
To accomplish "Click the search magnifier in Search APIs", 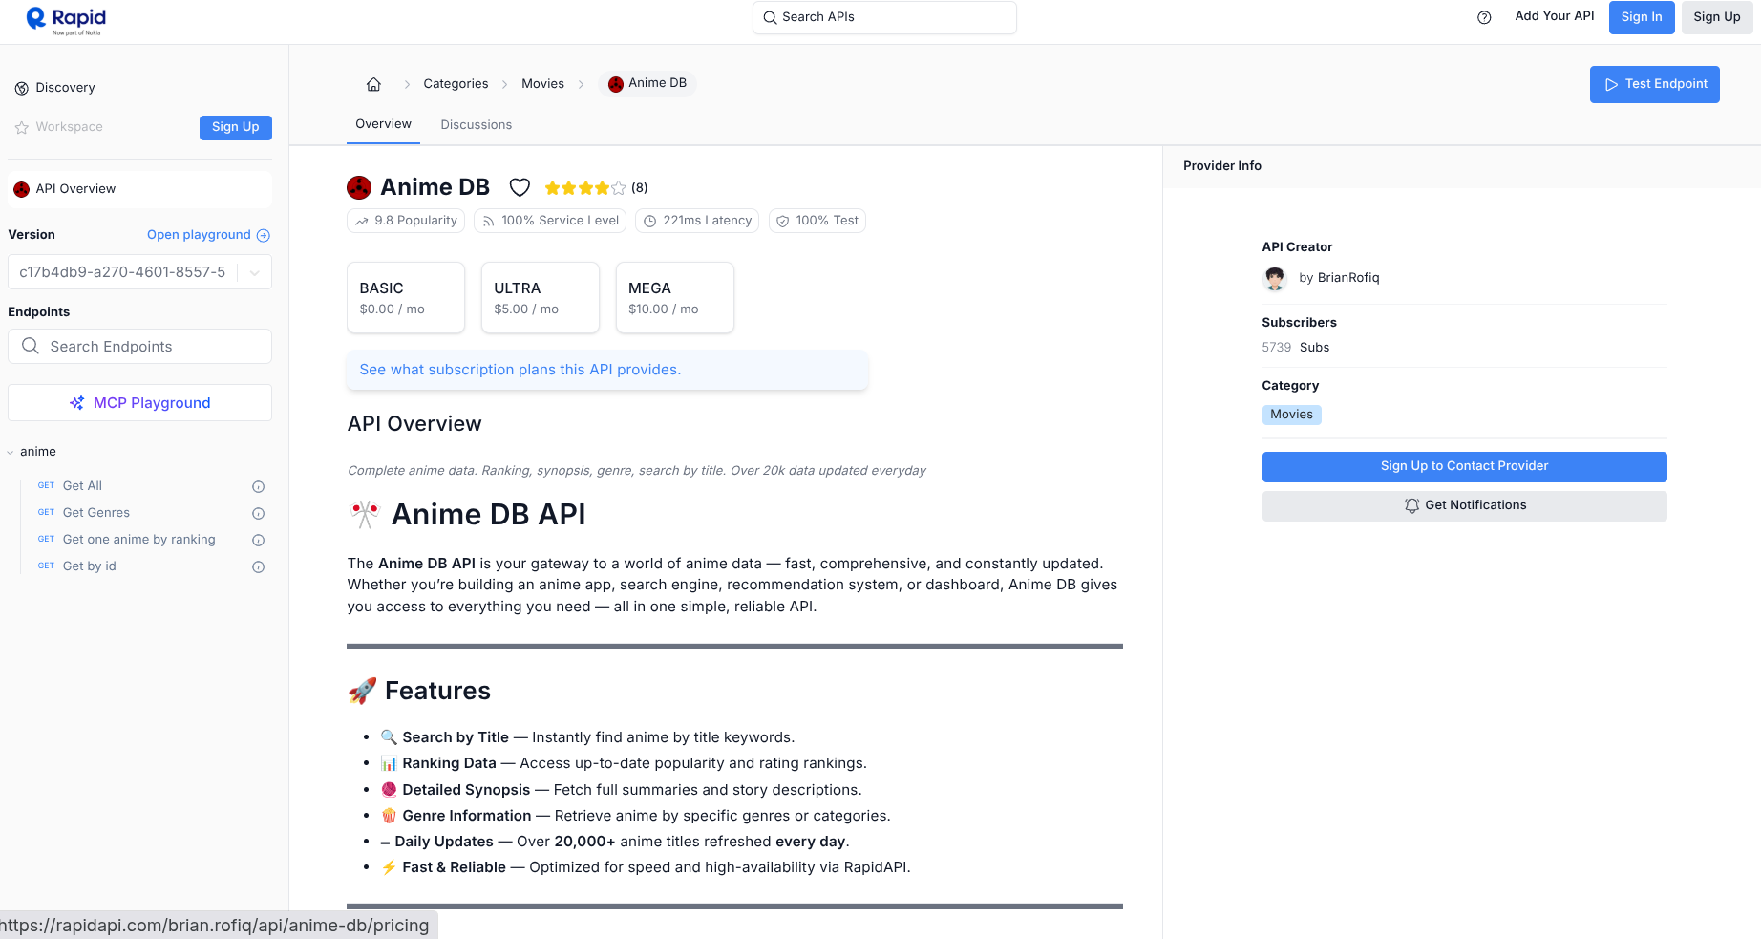I will [x=770, y=17].
